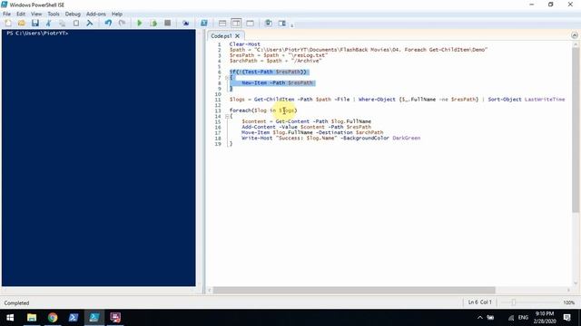581x326 pixels.
Task: Click DarkGreen color value in line 18
Action: coord(407,138)
